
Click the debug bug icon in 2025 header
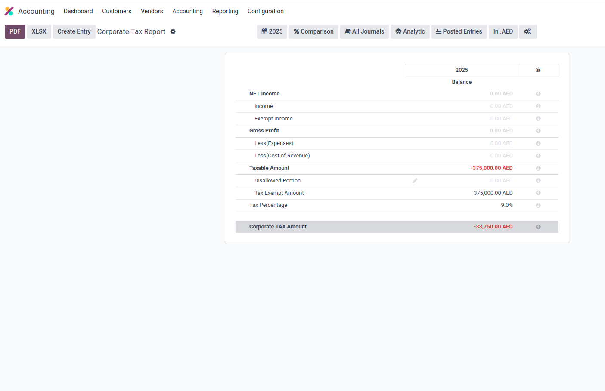(x=538, y=70)
